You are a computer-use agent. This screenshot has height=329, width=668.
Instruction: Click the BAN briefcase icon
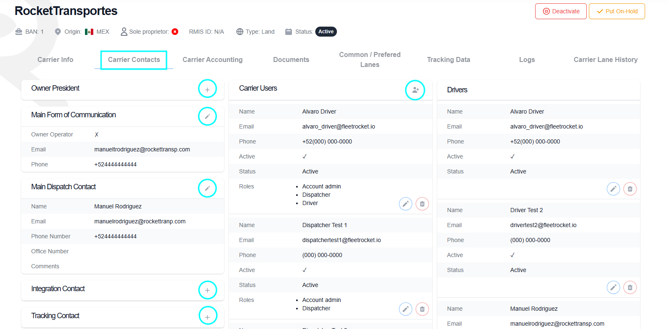pos(19,32)
